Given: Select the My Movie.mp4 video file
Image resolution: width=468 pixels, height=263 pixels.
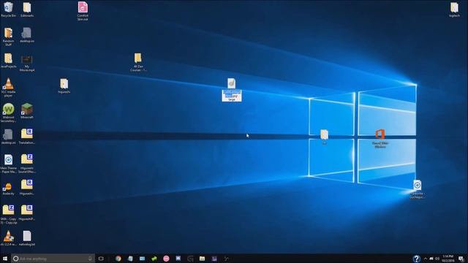Looking at the screenshot, I should click(x=27, y=63).
